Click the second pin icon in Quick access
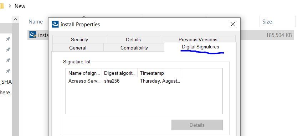The image size is (308, 136). click(x=8, y=49)
